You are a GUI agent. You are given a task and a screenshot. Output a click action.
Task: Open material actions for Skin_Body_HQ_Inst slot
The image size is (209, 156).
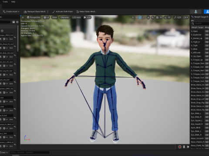(x=4, y=57)
